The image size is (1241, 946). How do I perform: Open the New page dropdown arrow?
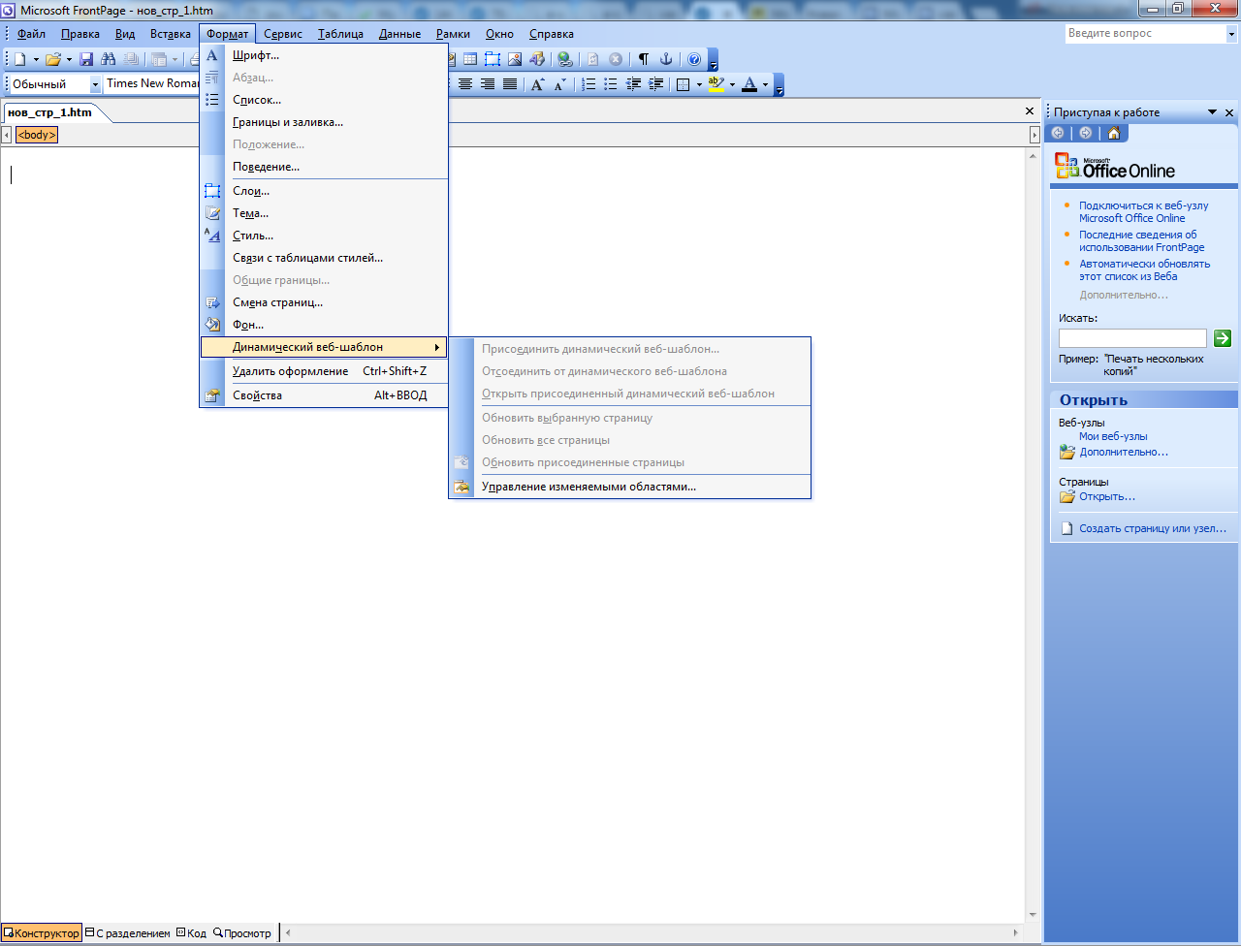point(36,59)
